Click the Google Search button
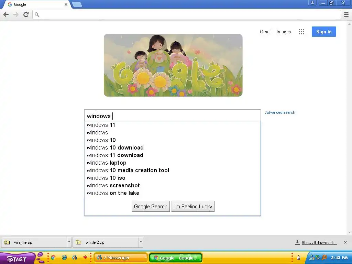352x264 pixels. point(151,206)
